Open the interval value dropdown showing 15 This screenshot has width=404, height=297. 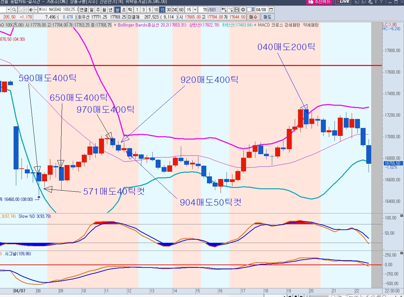[x=195, y=10]
